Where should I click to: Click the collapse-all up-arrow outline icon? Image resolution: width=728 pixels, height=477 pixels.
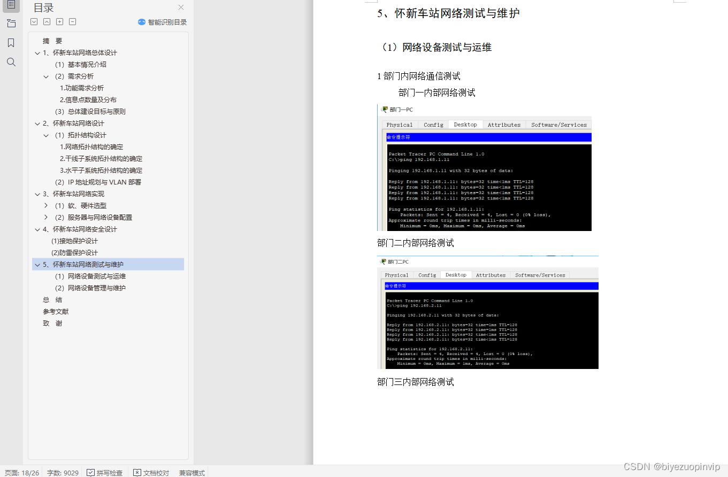click(47, 22)
